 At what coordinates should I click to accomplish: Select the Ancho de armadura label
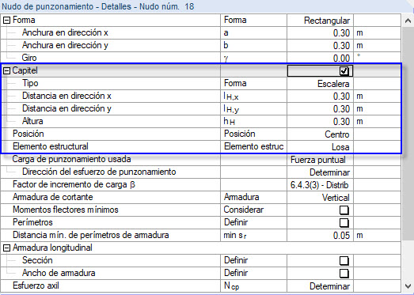coord(59,273)
